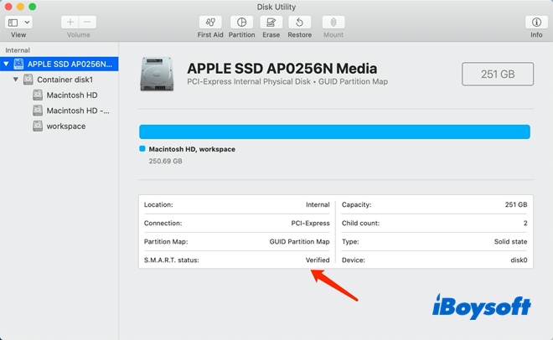Click the blue Macintosh HD legend swatch
The width and height of the screenshot is (553, 340).
click(142, 149)
